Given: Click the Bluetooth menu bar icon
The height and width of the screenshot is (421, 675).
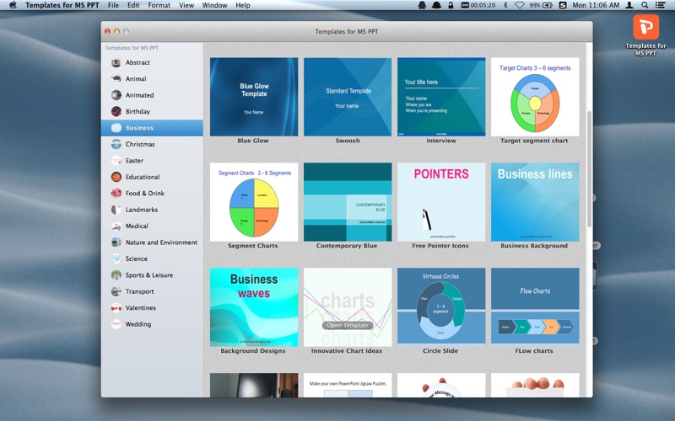Looking at the screenshot, I should [505, 5].
